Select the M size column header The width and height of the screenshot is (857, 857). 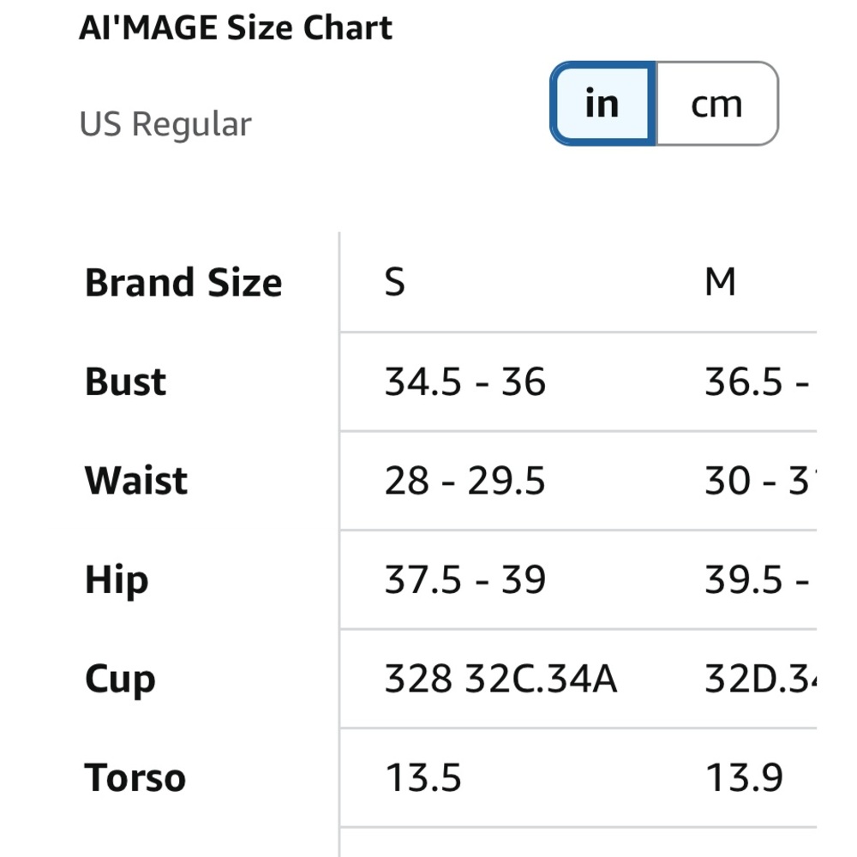720,282
